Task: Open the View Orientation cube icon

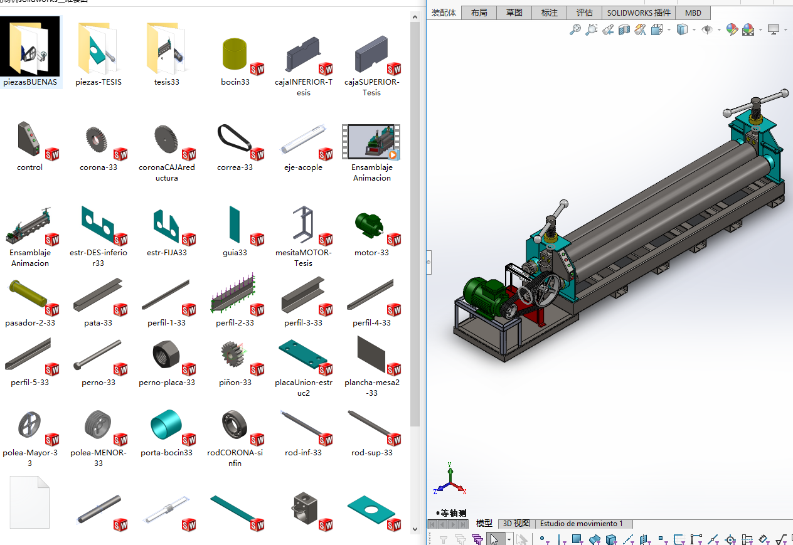Action: coord(657,29)
